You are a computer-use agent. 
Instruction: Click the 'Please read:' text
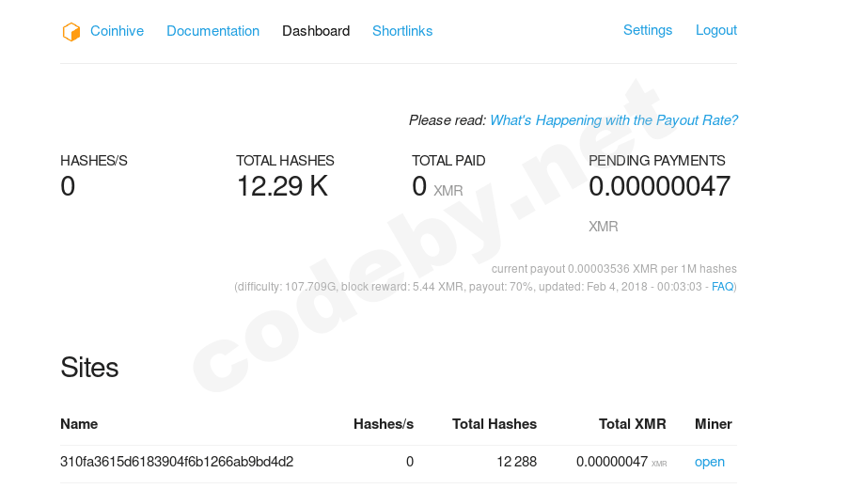point(448,120)
